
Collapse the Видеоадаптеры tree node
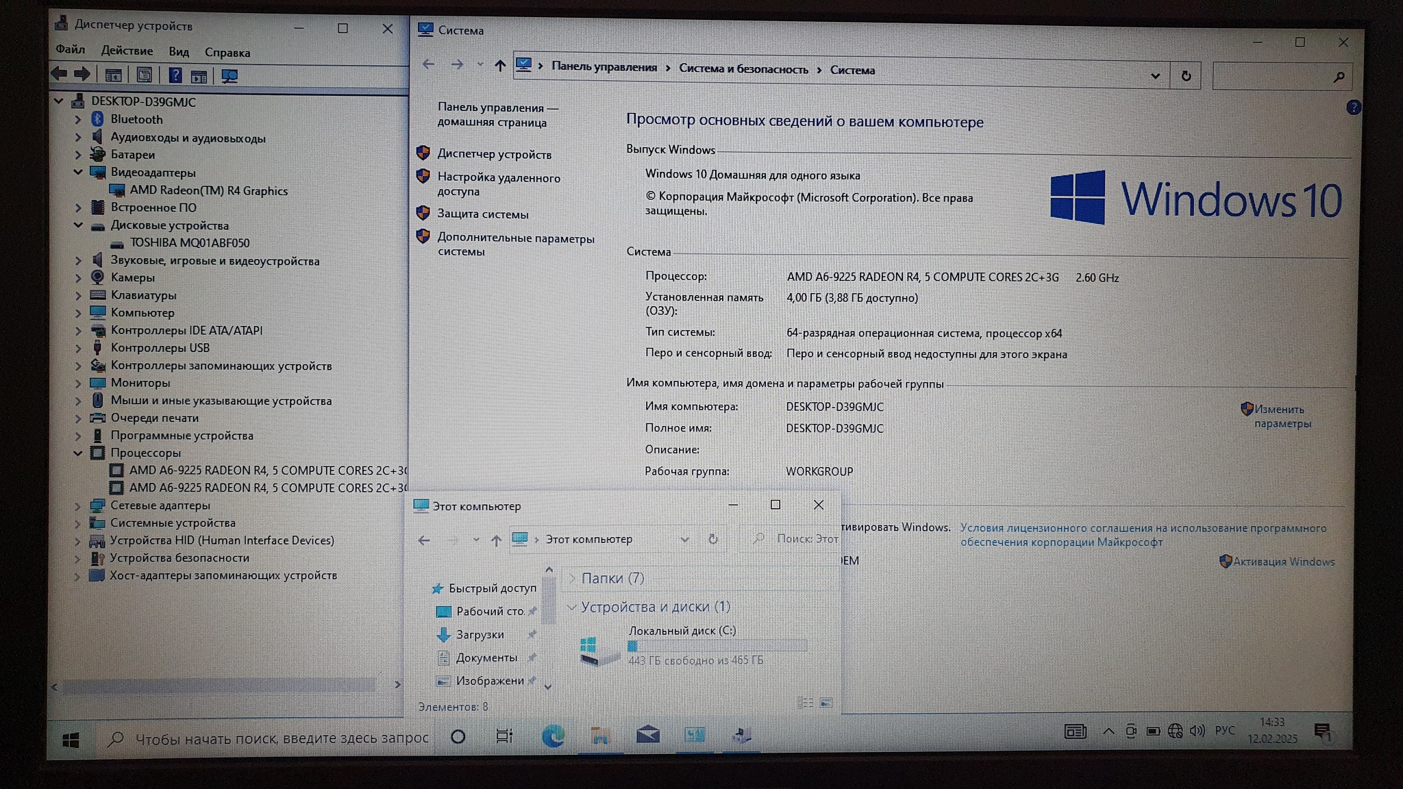[x=77, y=173]
